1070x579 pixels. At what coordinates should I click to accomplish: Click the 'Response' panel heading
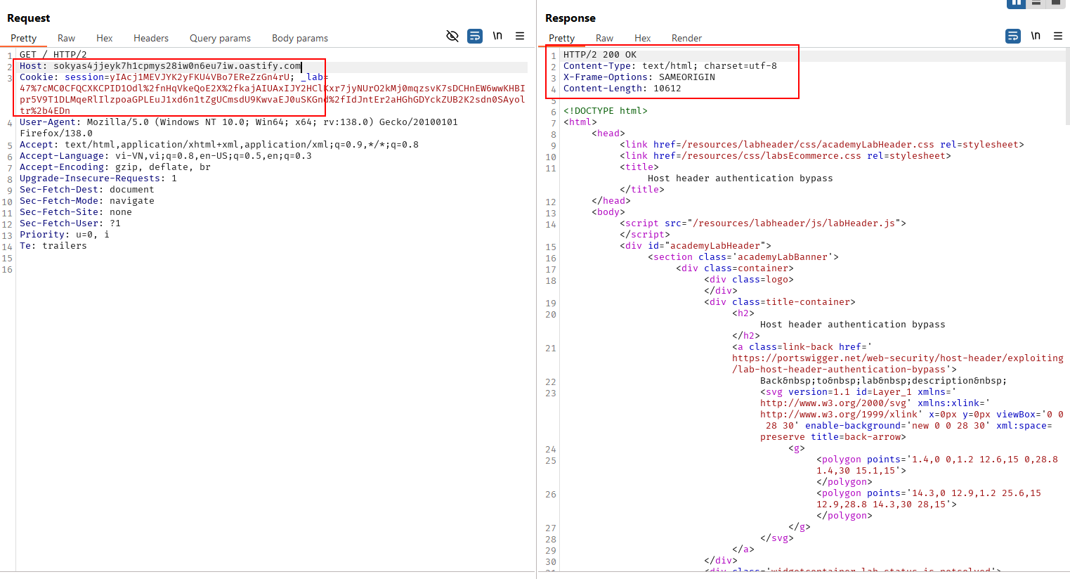coord(570,18)
